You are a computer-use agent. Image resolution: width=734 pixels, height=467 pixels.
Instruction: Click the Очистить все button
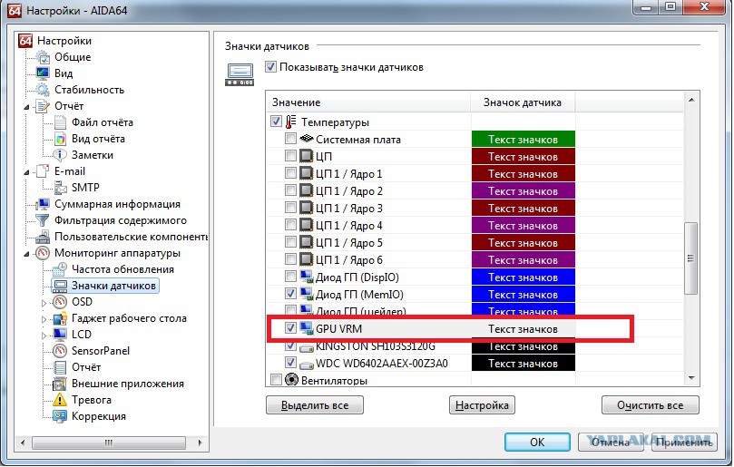[x=650, y=405]
